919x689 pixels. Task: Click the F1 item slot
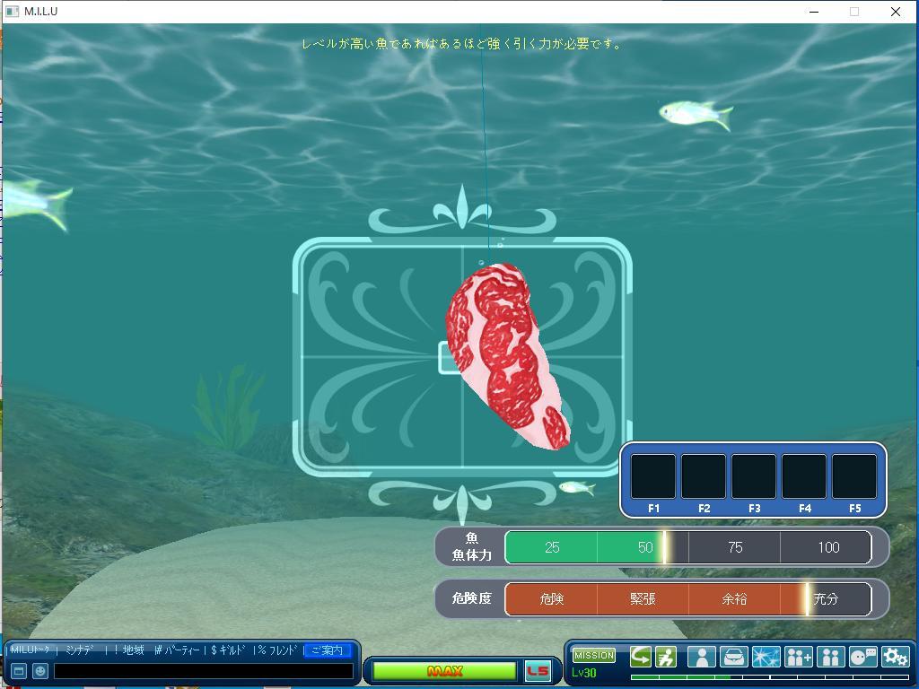tap(653, 476)
